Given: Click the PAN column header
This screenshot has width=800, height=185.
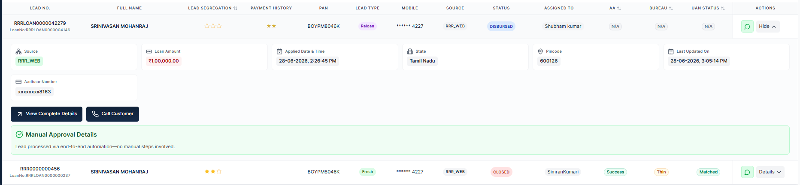Looking at the screenshot, I should [324, 8].
